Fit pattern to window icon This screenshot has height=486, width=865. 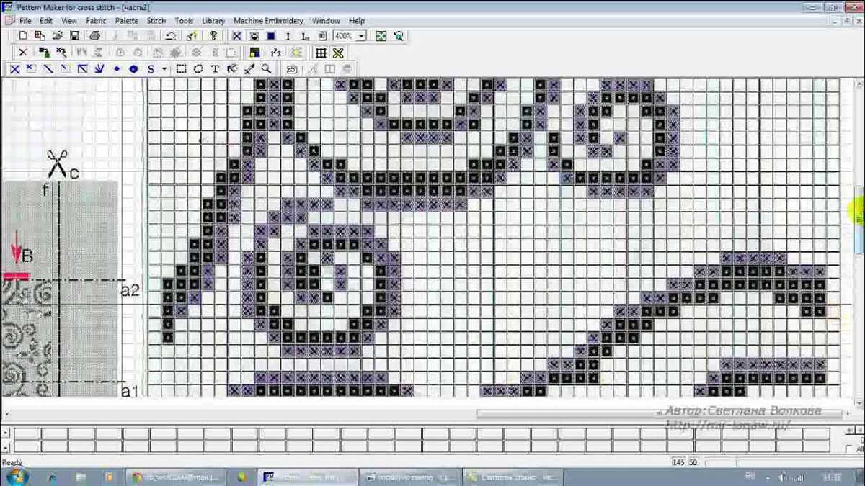[x=381, y=36]
